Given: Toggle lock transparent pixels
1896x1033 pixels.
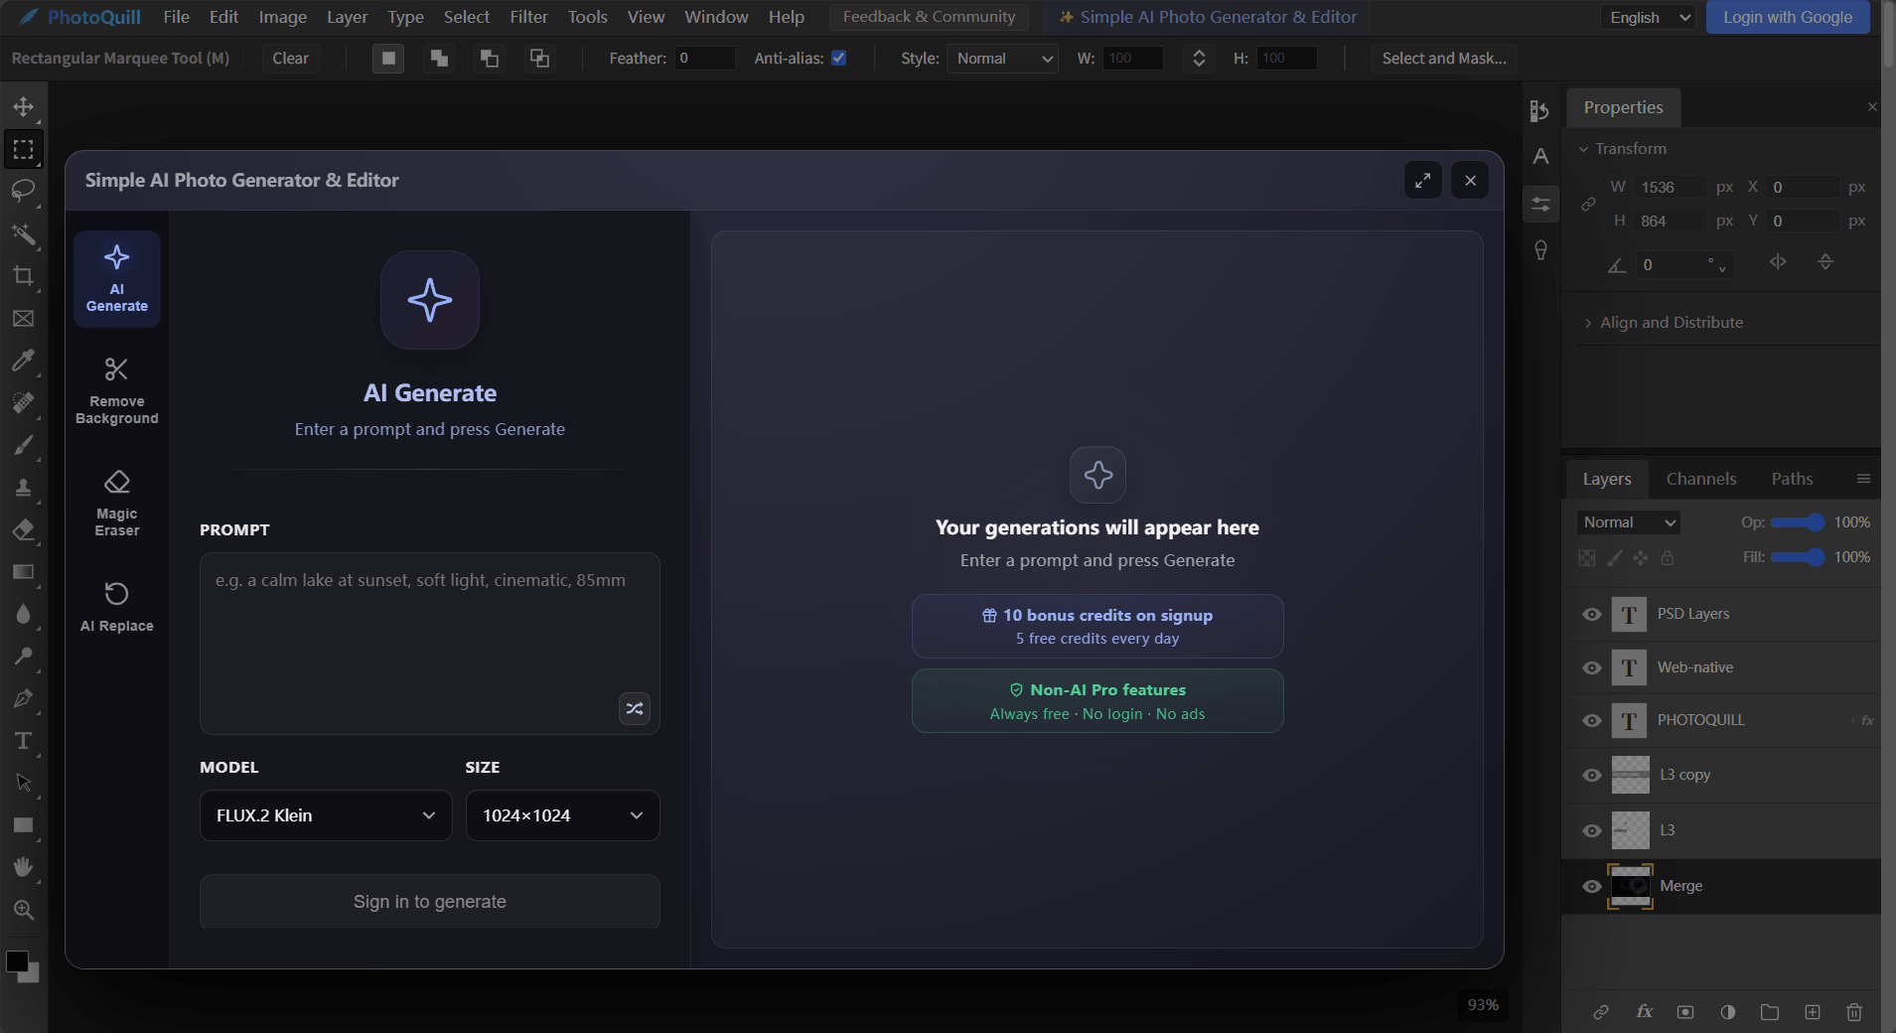Looking at the screenshot, I should point(1587,558).
